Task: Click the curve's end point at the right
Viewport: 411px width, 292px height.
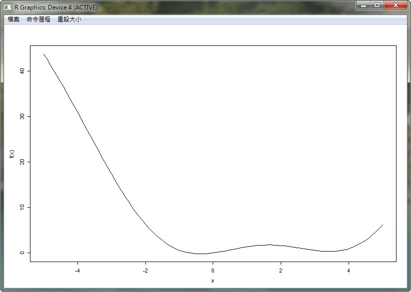Action: click(383, 225)
